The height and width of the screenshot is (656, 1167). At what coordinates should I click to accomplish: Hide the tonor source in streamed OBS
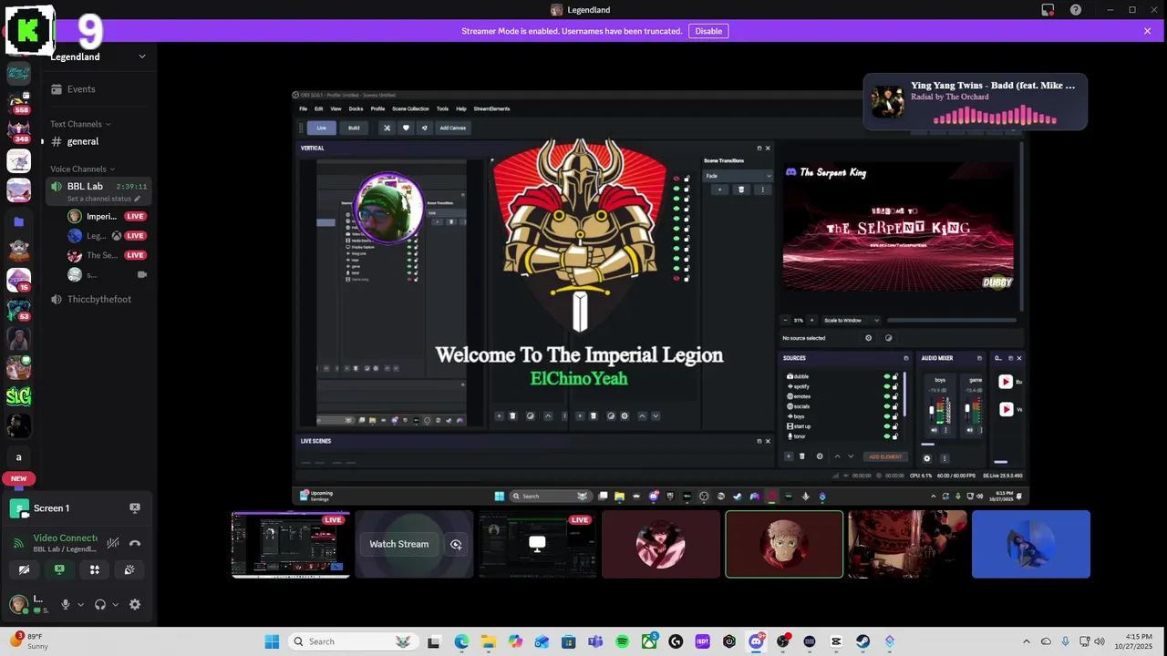887,436
